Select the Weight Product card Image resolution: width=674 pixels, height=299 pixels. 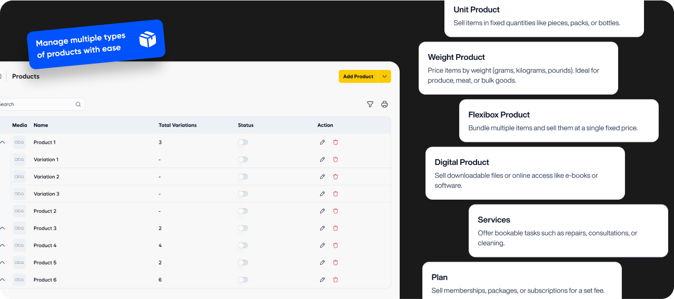point(518,68)
